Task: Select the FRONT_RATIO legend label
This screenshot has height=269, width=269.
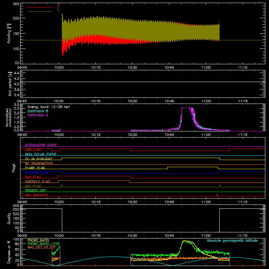Action: pyautogui.click(x=38, y=240)
